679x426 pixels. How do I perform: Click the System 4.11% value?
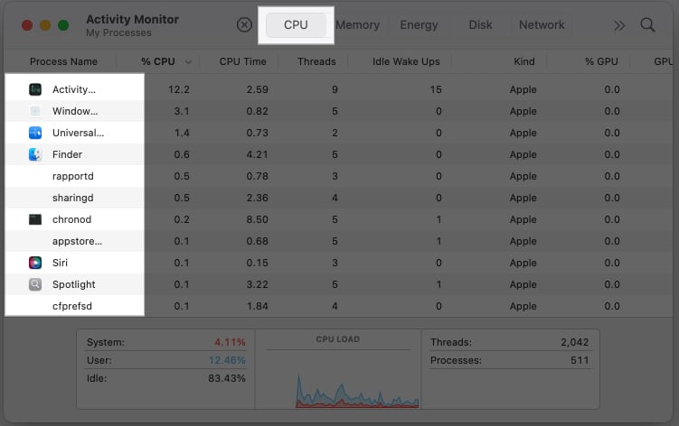[230, 342]
